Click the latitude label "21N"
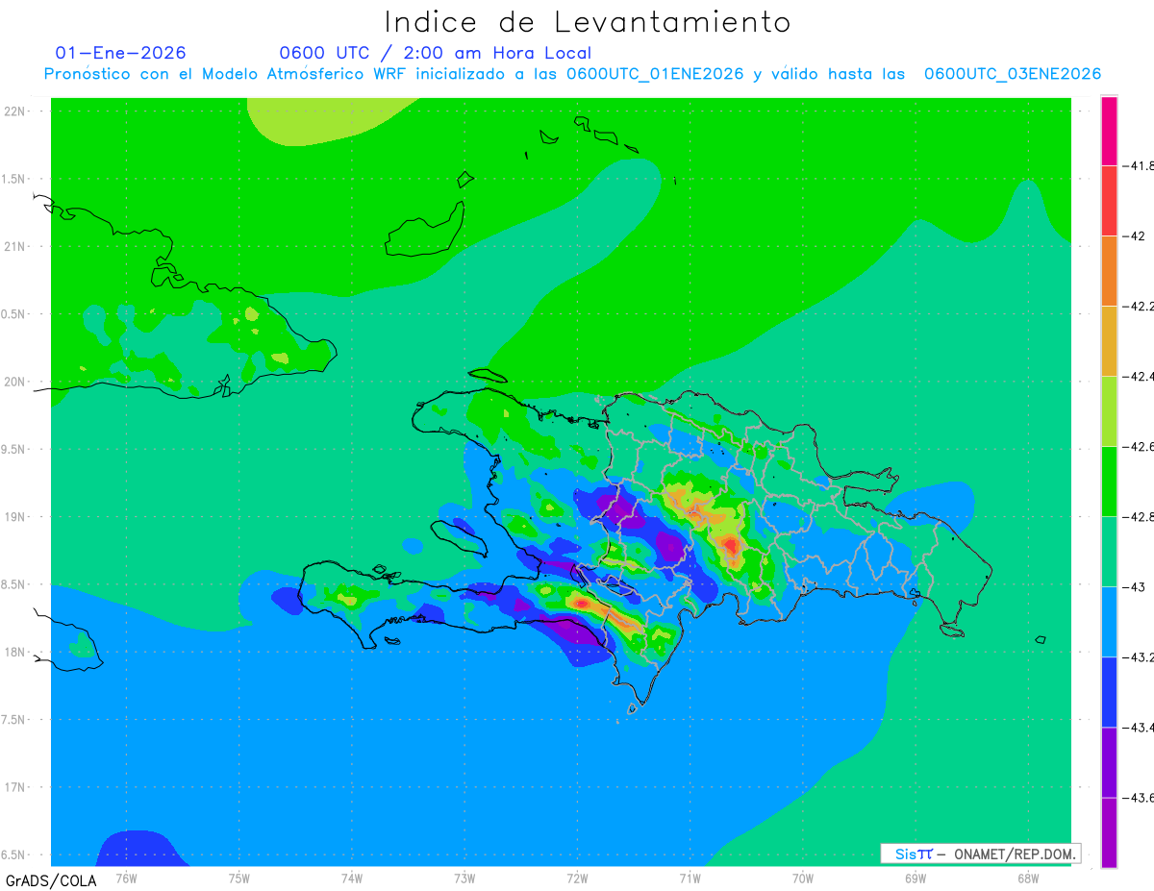 point(15,246)
